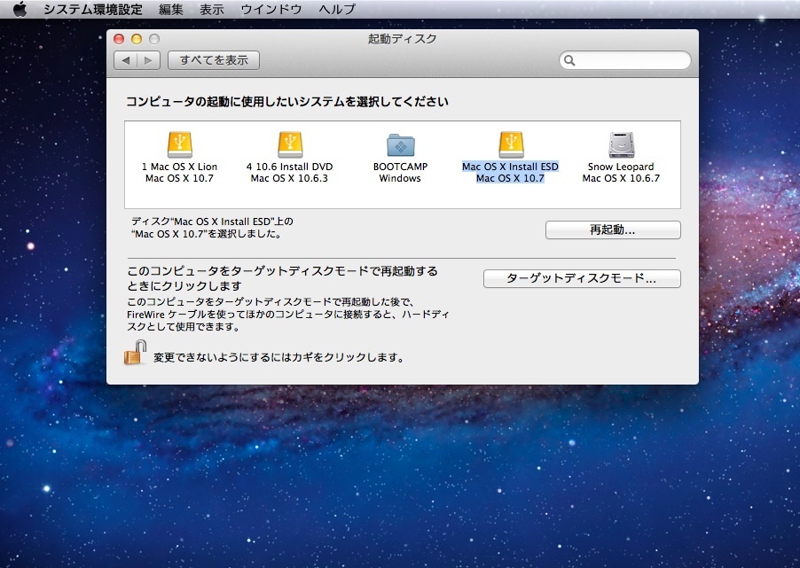800x568 pixels.
Task: Select the Snow Leopard hard drive icon
Action: point(621,144)
